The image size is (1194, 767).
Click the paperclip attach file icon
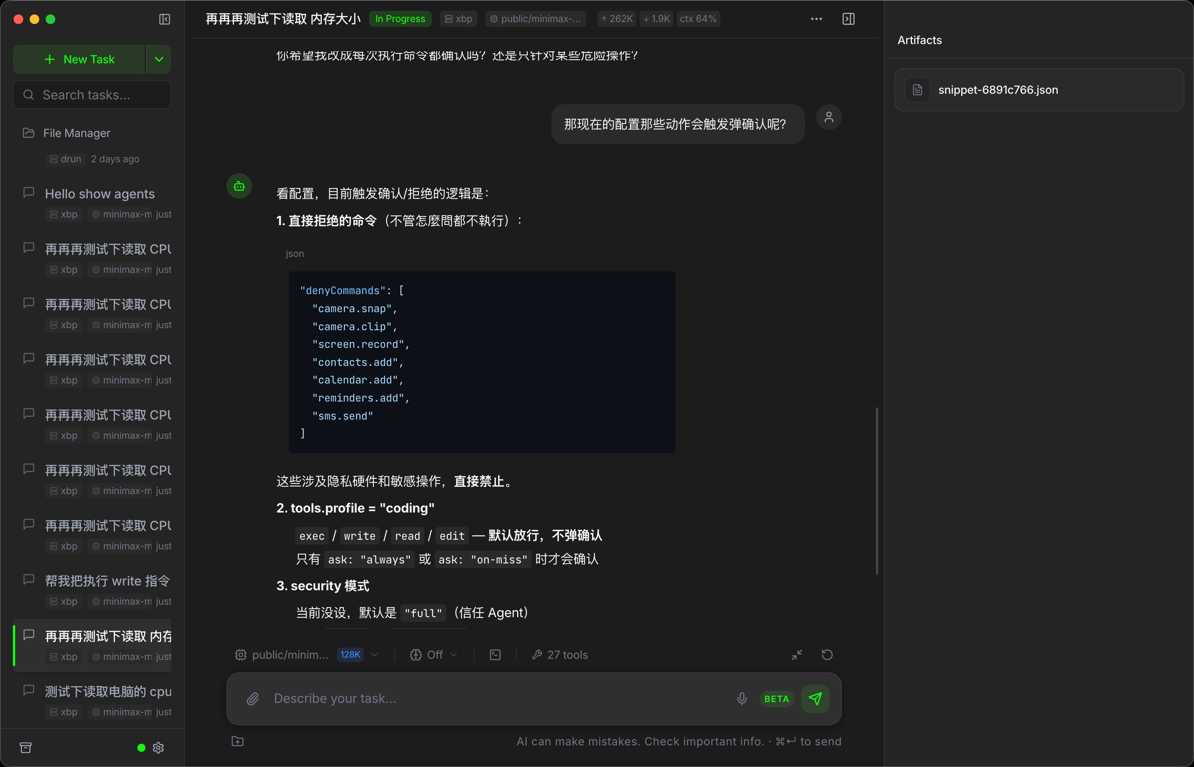click(253, 699)
